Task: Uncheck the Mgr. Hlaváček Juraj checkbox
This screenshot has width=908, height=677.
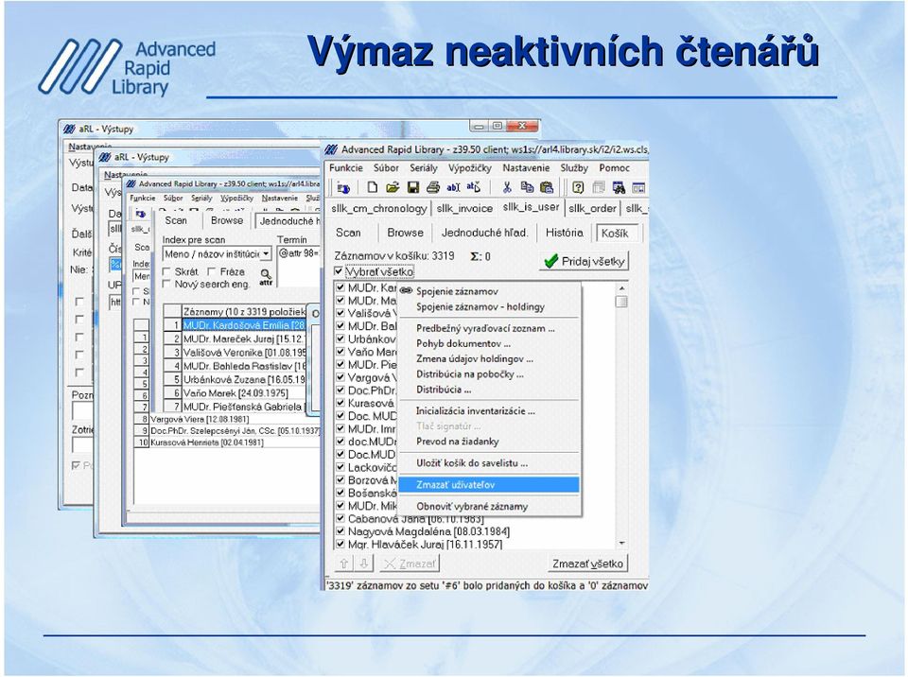Action: coord(340,544)
